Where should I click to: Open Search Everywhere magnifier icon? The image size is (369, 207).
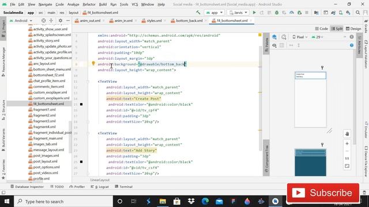357,13
